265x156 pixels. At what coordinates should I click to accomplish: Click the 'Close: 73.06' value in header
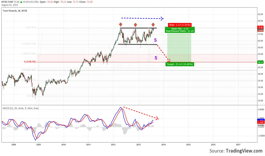(x=86, y=2)
